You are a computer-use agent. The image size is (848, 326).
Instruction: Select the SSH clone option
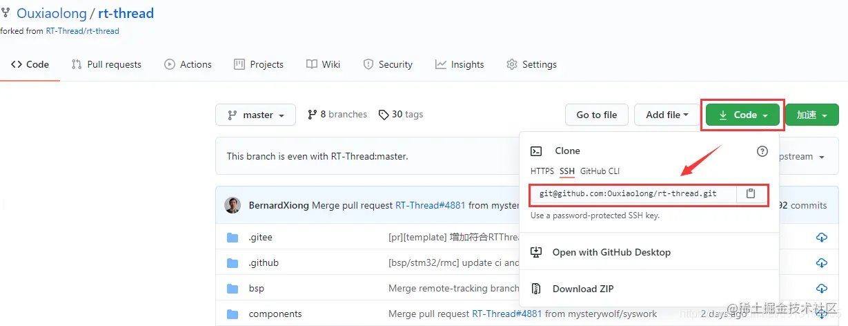click(x=567, y=171)
